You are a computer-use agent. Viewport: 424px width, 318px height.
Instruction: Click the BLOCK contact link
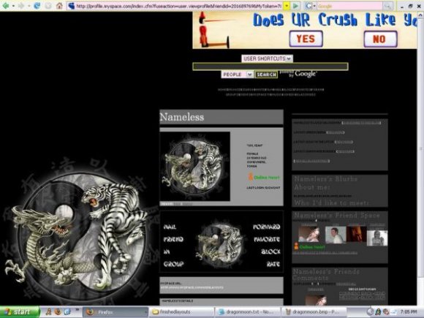point(270,251)
